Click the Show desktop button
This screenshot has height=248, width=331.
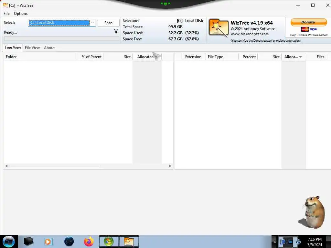[x=328, y=242]
